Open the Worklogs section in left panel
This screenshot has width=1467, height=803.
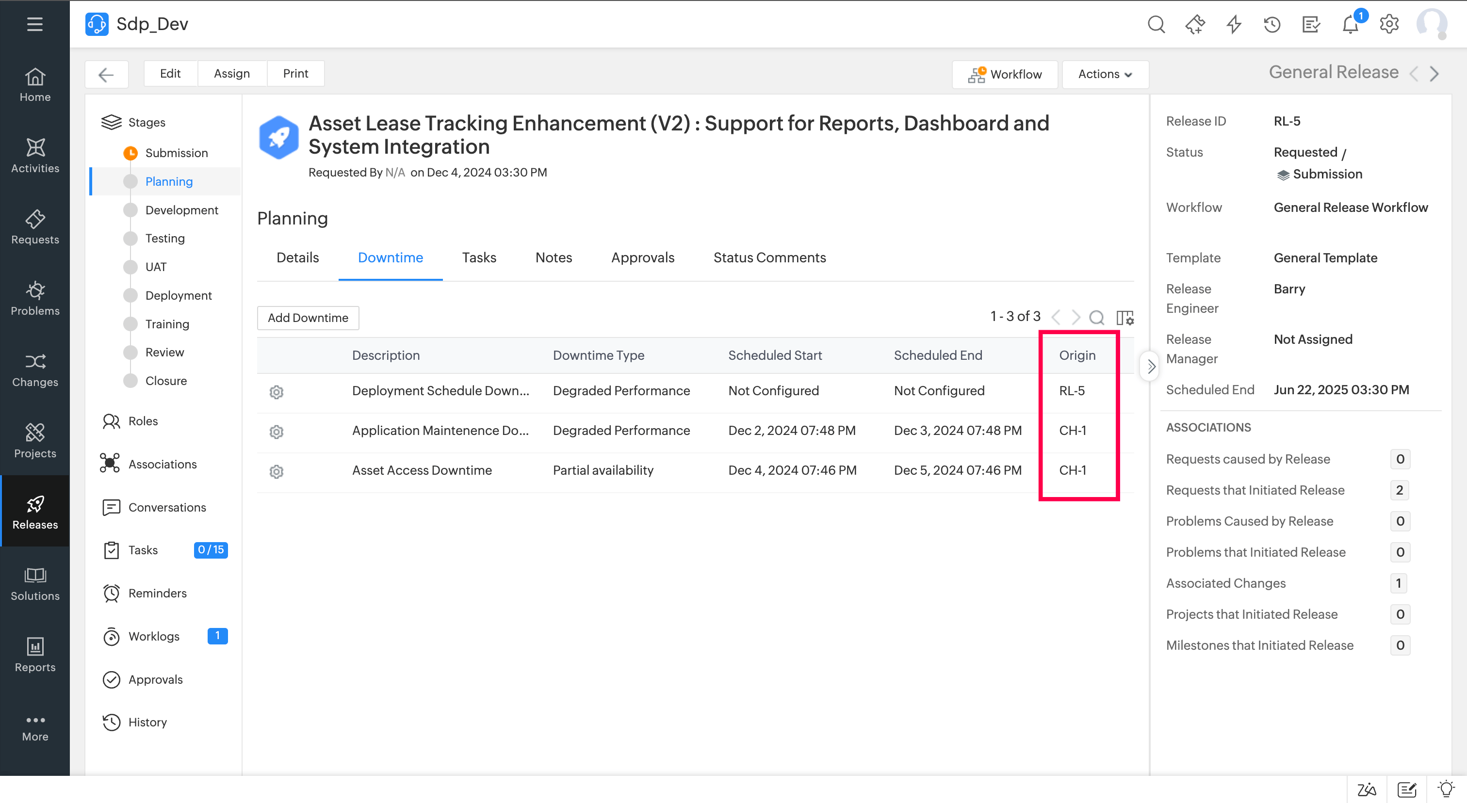[x=154, y=636]
